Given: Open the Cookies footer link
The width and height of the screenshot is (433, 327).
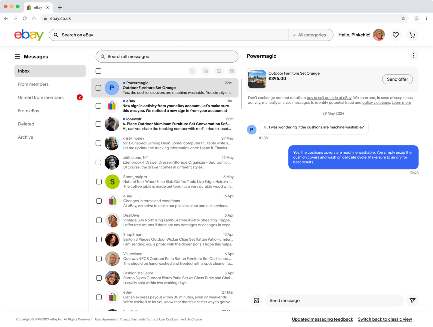Looking at the screenshot, I should tap(172, 319).
